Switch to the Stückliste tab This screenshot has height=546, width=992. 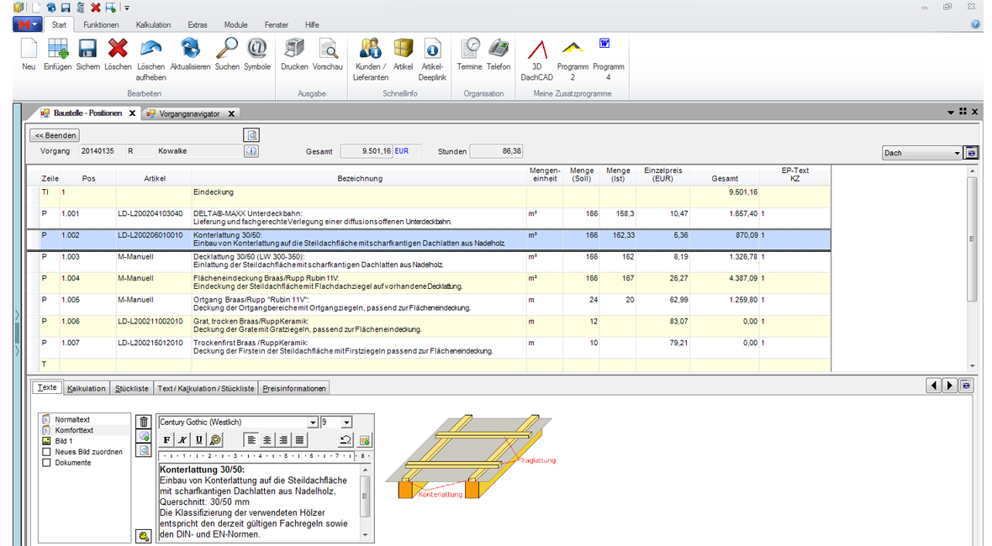tap(131, 388)
